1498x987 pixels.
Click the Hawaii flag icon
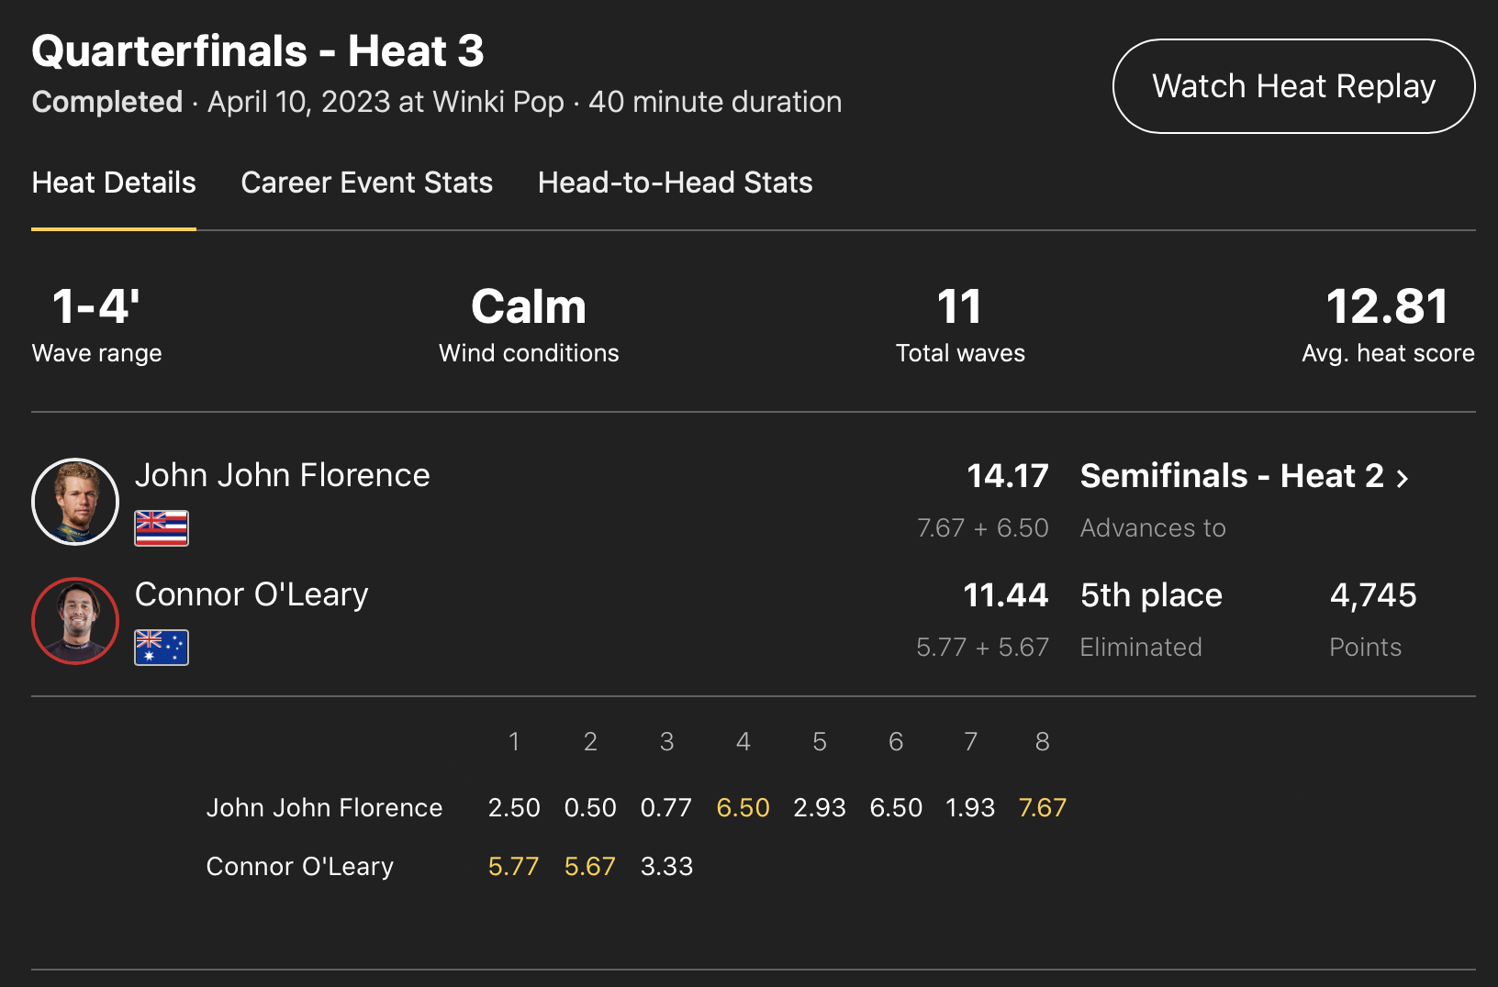coord(162,528)
